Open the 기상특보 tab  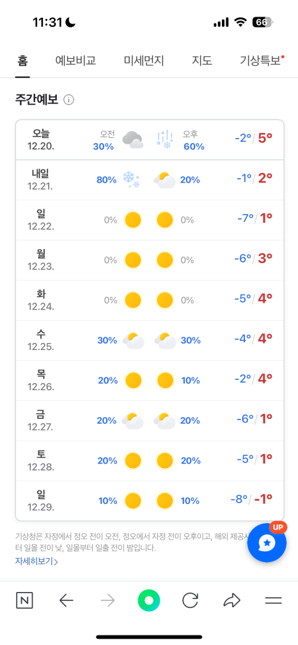262,61
